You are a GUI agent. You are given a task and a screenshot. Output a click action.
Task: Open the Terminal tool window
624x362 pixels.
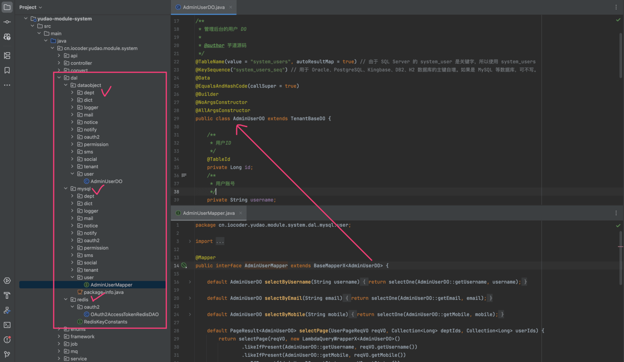pyautogui.click(x=7, y=325)
